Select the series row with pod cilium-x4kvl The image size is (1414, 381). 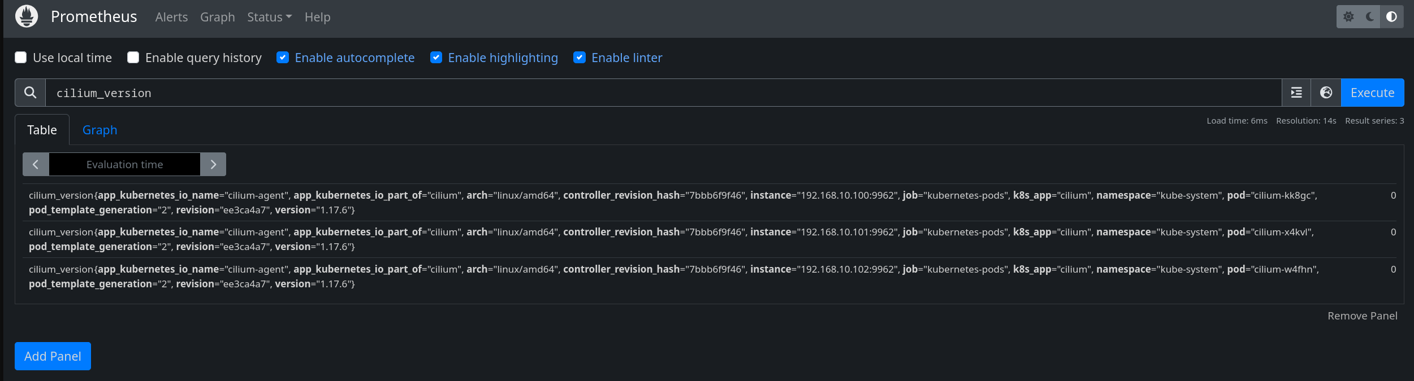tap(709, 239)
